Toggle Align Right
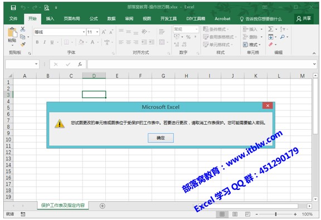 pos(136,42)
